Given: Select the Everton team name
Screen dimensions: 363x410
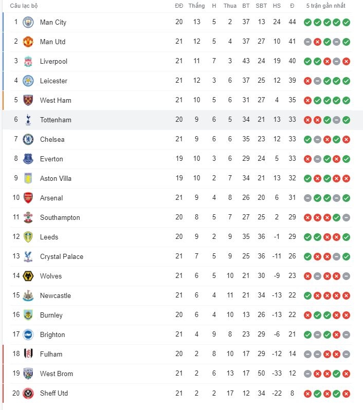Looking at the screenshot, I should point(51,159).
